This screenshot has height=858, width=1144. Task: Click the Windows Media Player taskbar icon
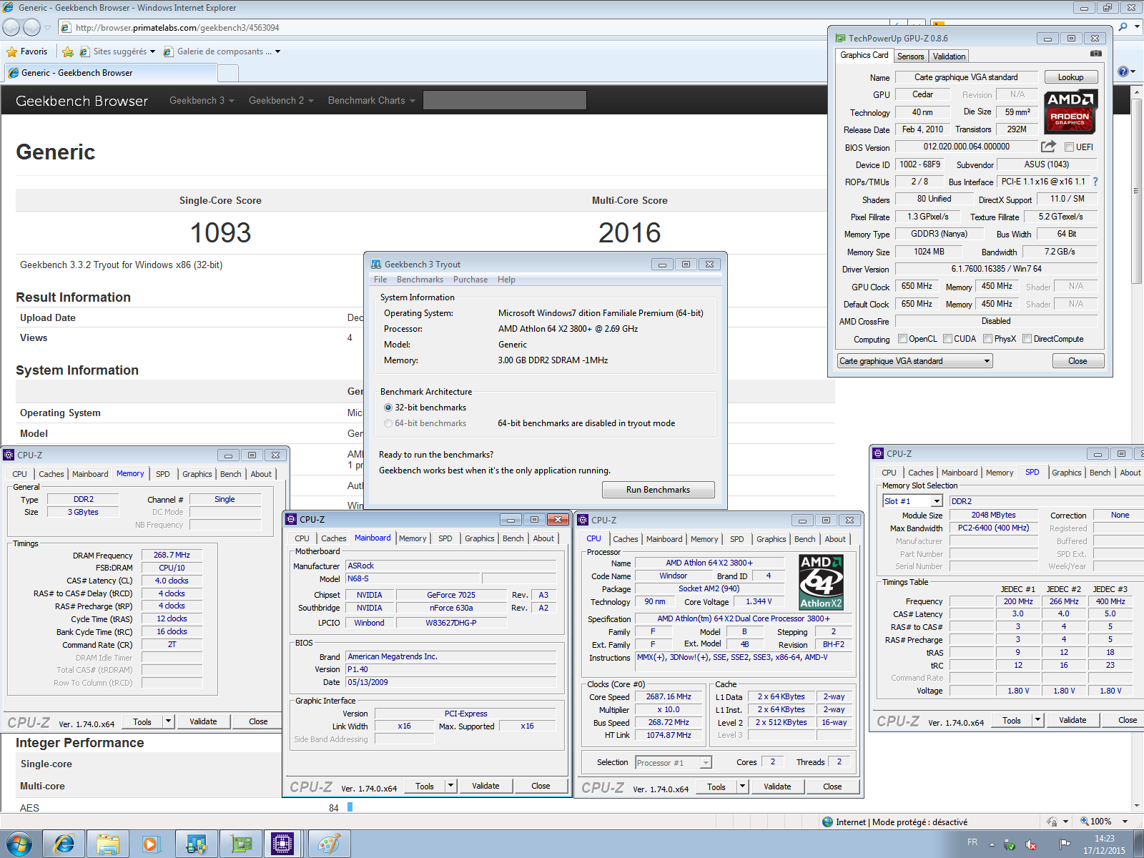coord(151,844)
